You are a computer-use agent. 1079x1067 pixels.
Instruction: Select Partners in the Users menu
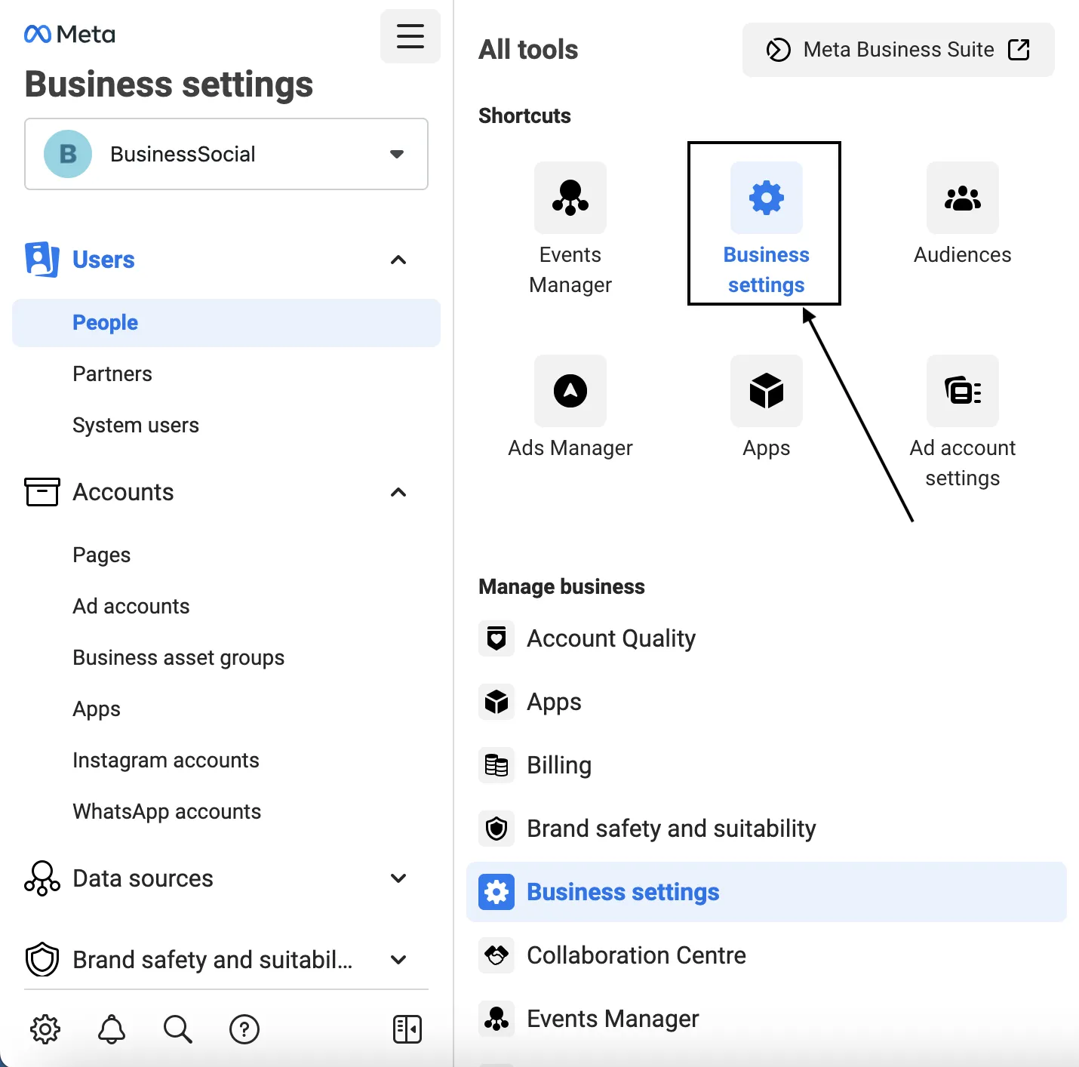pyautogui.click(x=112, y=374)
